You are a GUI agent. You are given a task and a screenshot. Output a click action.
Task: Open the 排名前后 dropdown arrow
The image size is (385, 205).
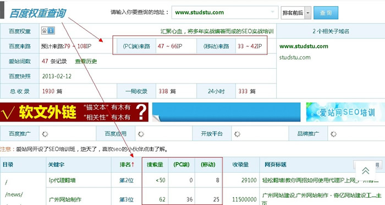(x=308, y=13)
